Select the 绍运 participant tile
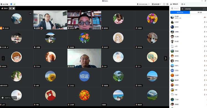The width and height of the screenshot is (207, 108). [x=84, y=77]
